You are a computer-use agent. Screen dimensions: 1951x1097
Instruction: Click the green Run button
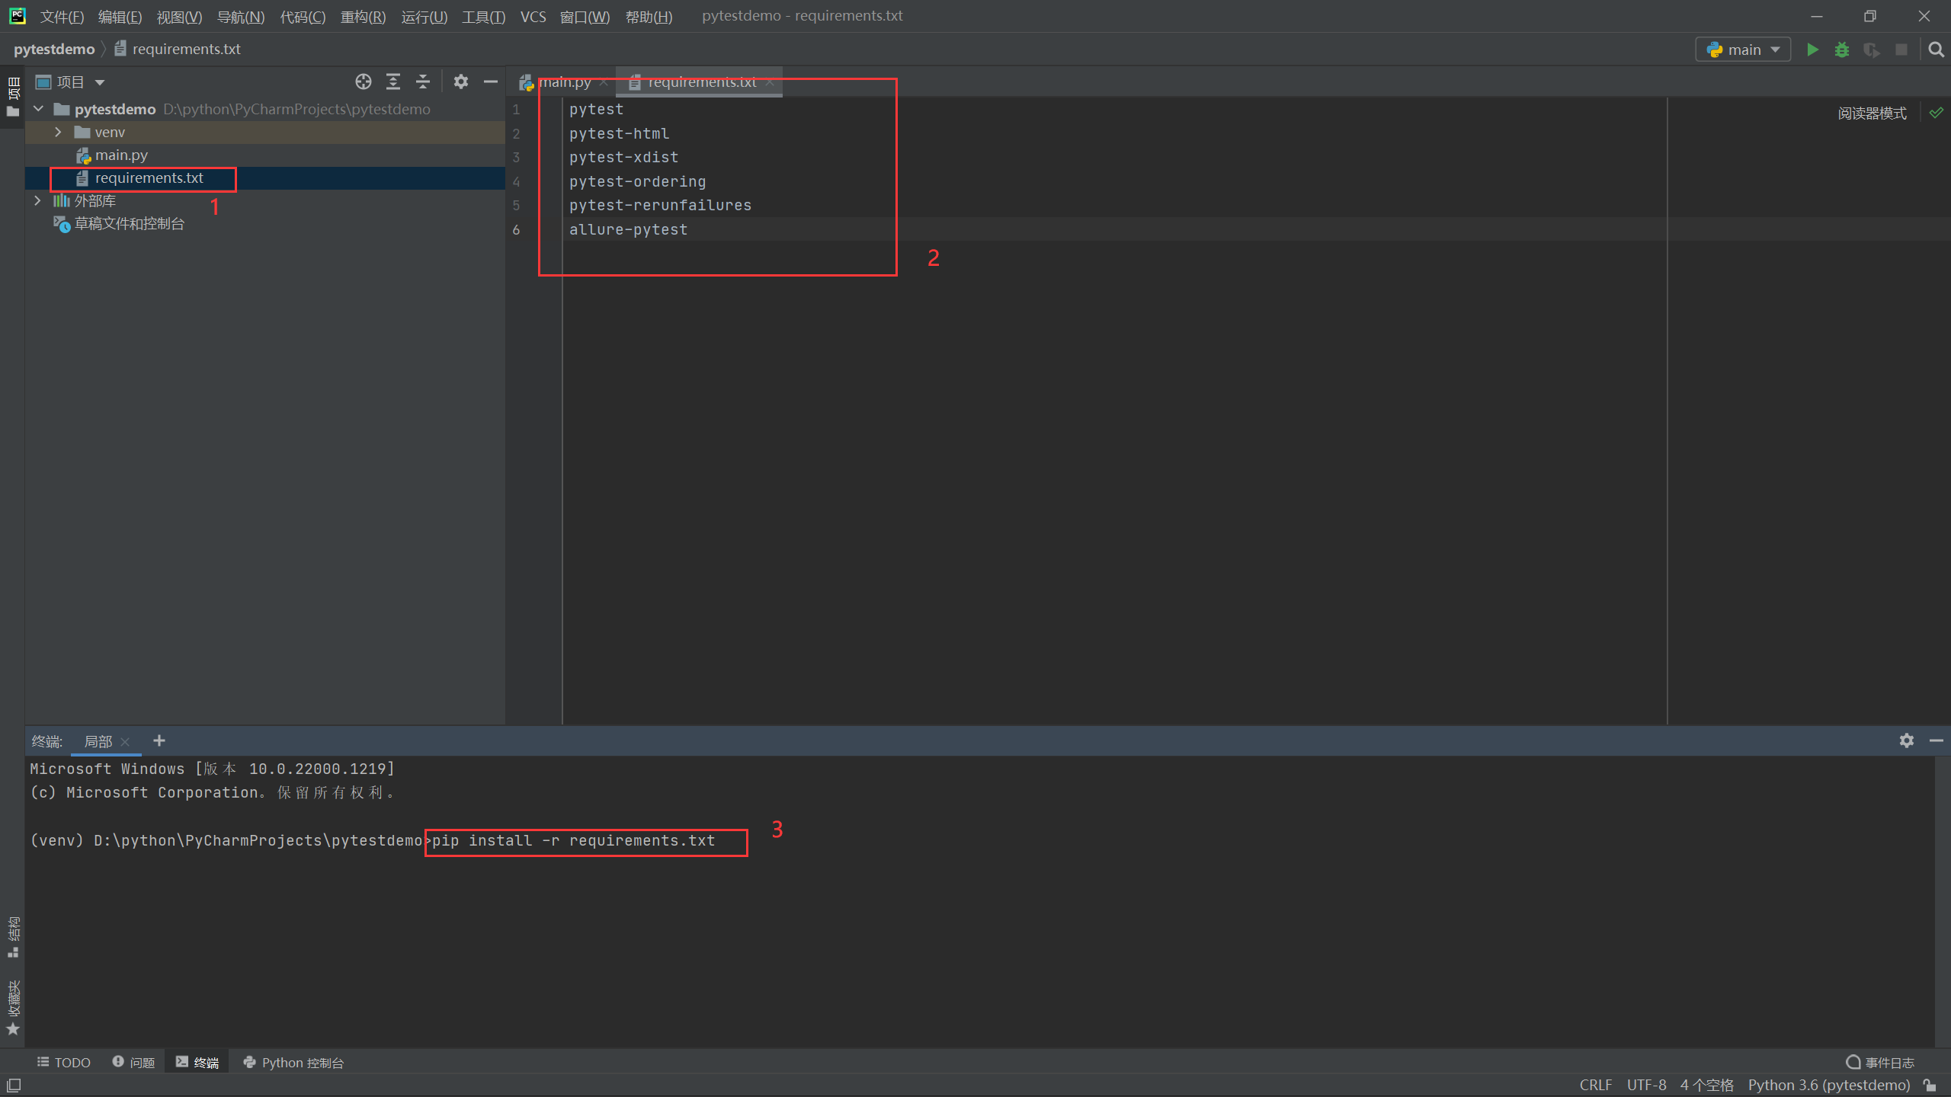pyautogui.click(x=1812, y=50)
